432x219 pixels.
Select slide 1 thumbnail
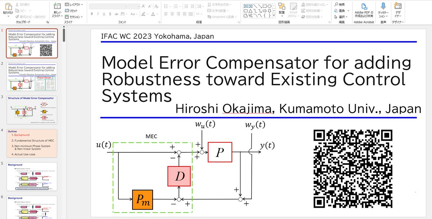point(32,43)
